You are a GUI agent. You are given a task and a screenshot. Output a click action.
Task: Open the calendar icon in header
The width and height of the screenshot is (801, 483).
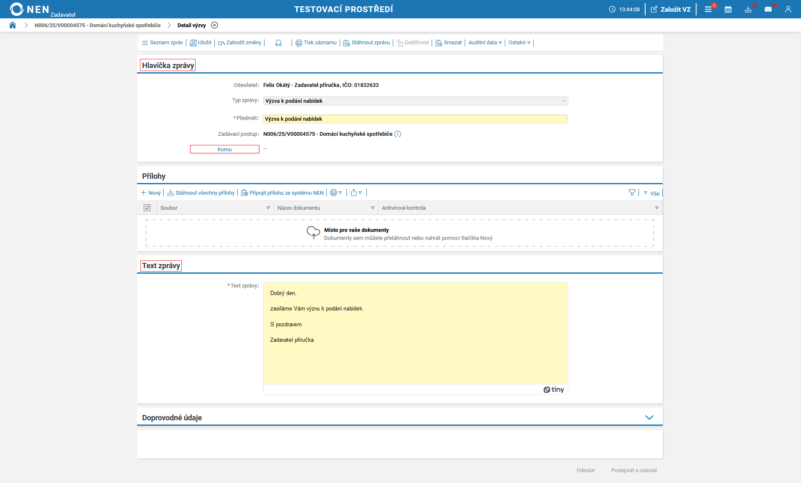coord(728,9)
